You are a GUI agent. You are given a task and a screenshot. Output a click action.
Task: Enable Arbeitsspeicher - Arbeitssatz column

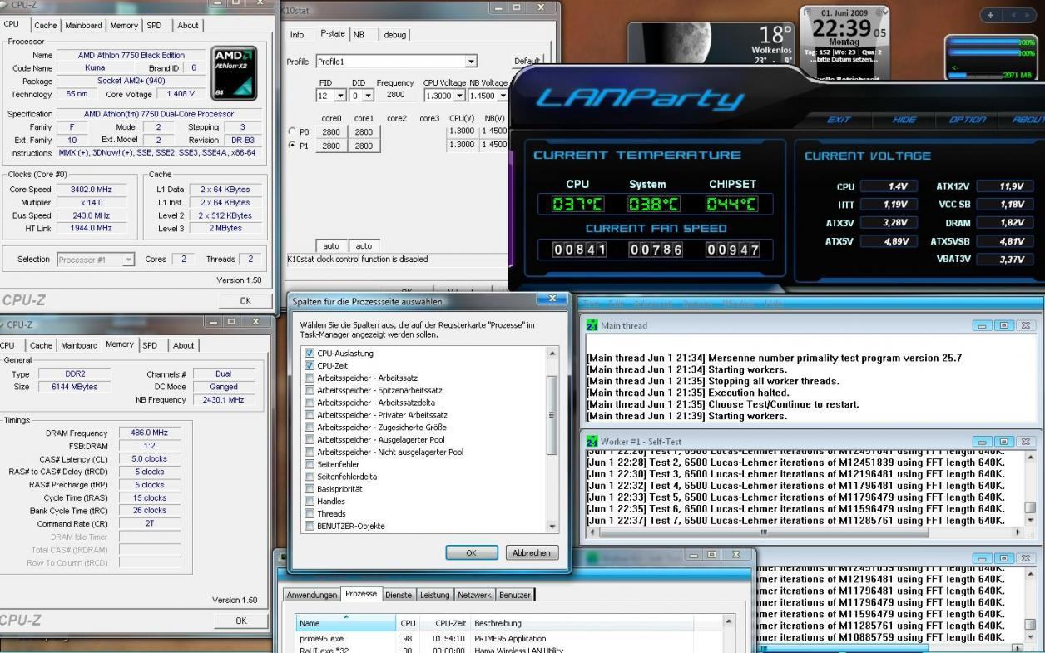310,378
